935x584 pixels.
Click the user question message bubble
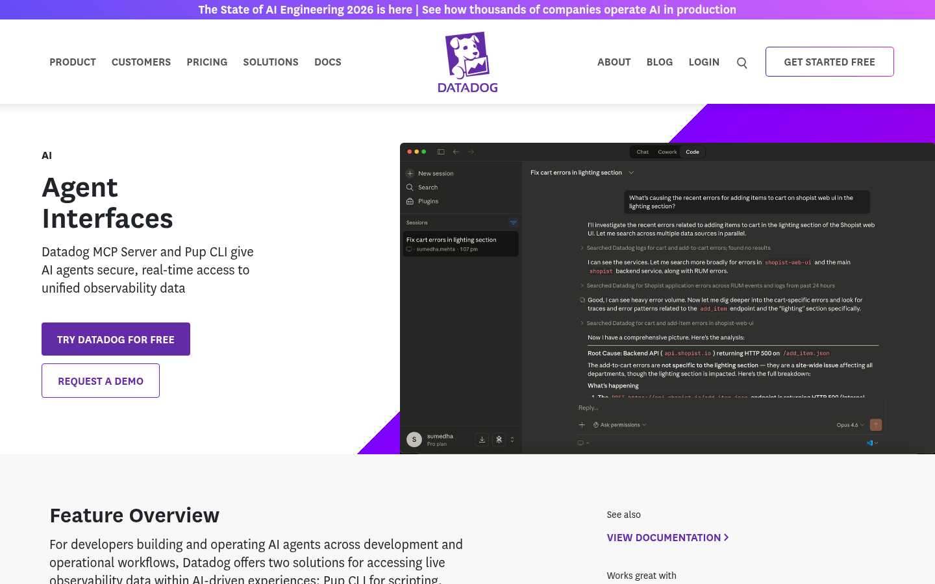(x=747, y=202)
